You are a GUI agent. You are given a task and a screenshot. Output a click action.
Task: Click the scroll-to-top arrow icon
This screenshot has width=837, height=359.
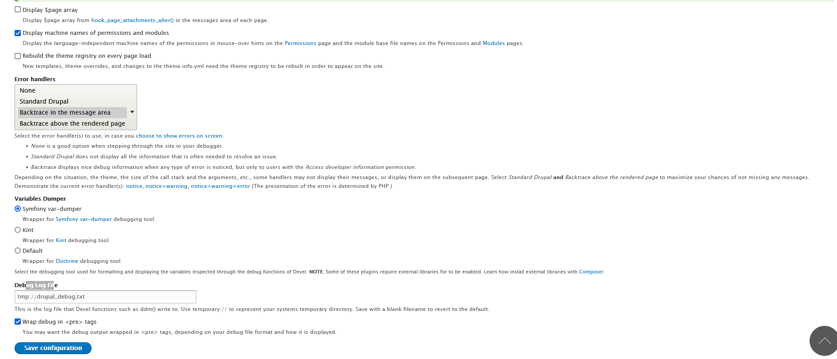point(824,341)
